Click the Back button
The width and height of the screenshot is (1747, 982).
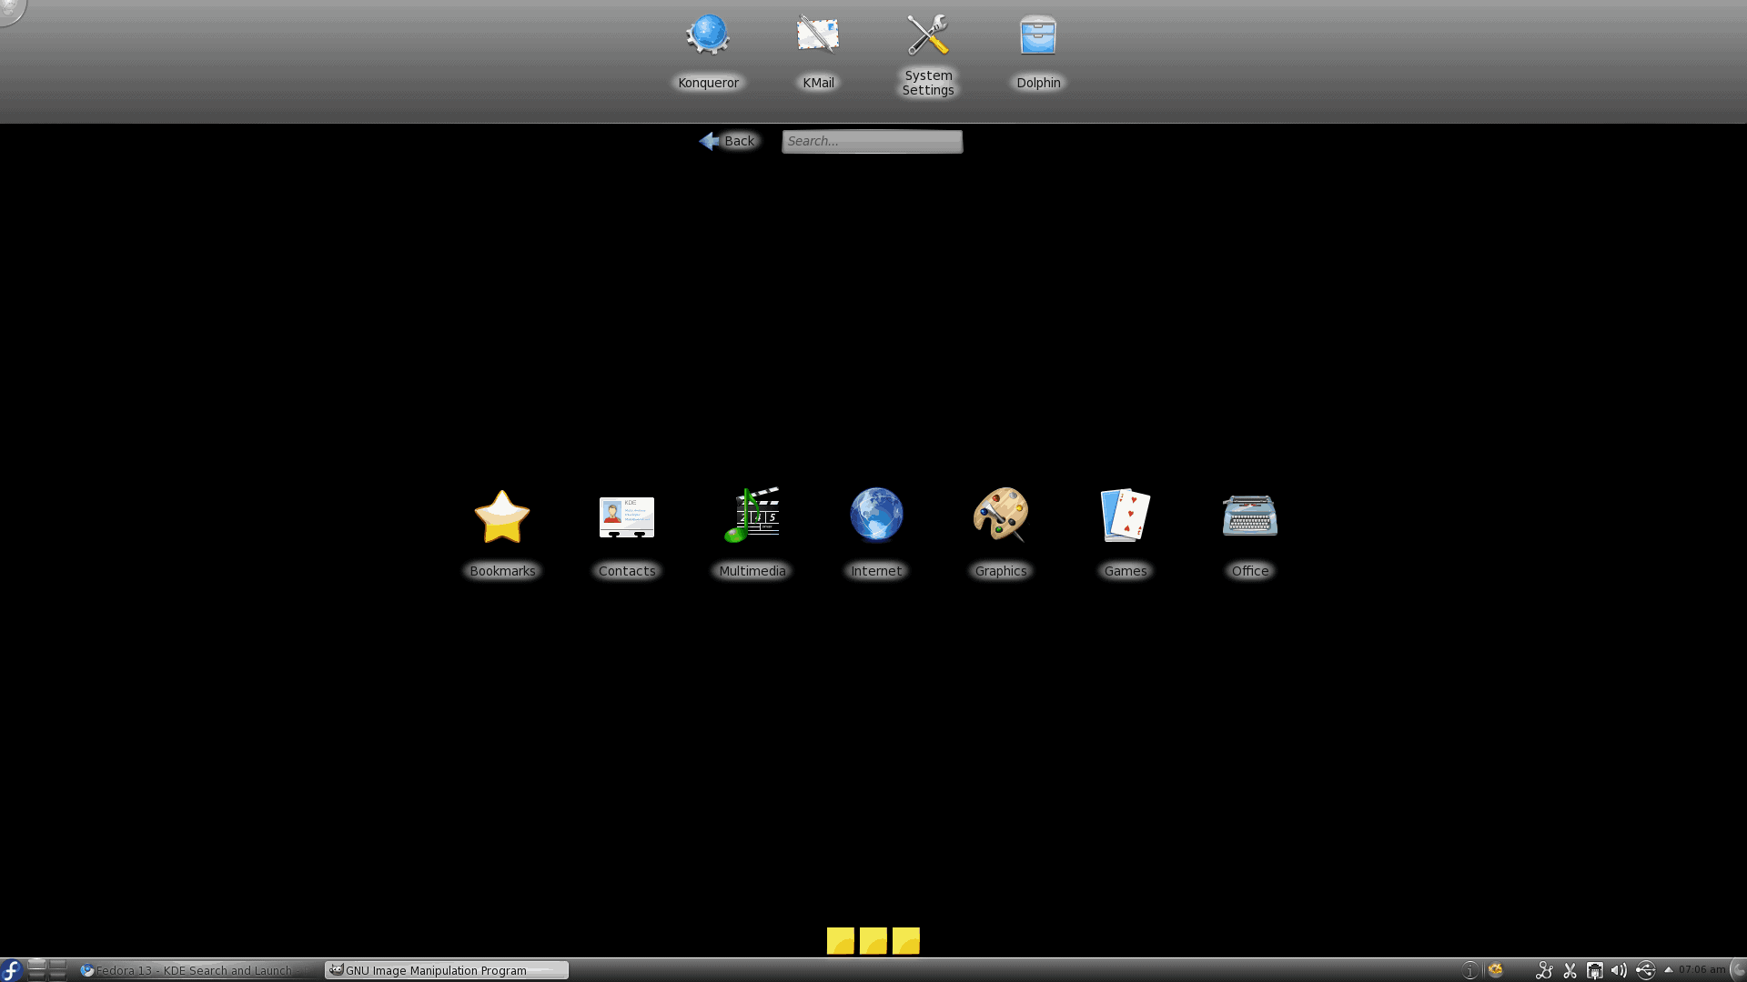(728, 141)
